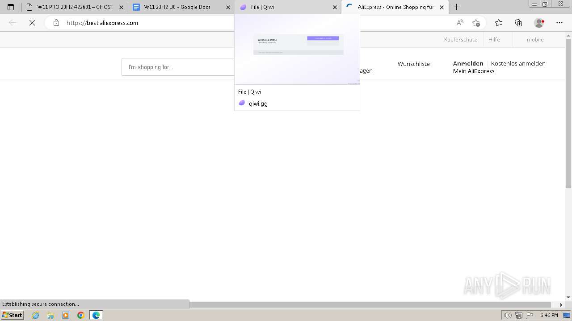572x321 pixels.
Task: Open the browser profile menu
Action: tap(539, 23)
